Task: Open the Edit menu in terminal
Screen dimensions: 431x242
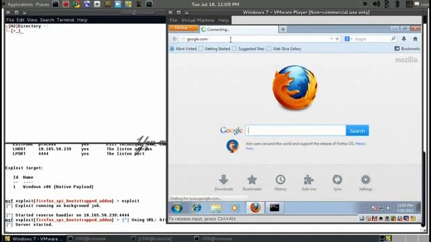Action: click(20, 19)
